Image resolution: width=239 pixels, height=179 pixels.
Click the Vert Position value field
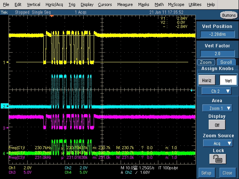[217, 34]
